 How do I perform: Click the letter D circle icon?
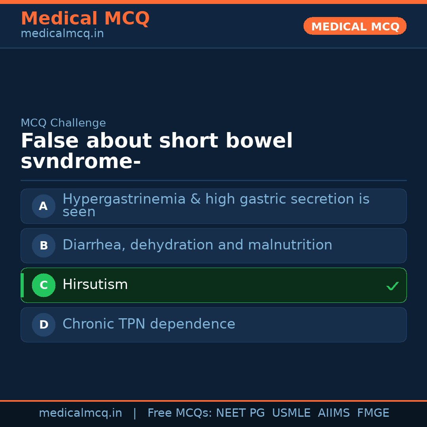(43, 325)
